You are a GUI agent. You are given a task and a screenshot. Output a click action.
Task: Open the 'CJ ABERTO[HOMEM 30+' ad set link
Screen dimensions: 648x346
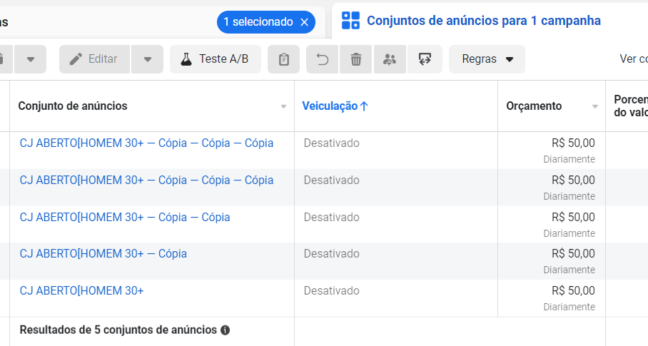pyautogui.click(x=82, y=290)
